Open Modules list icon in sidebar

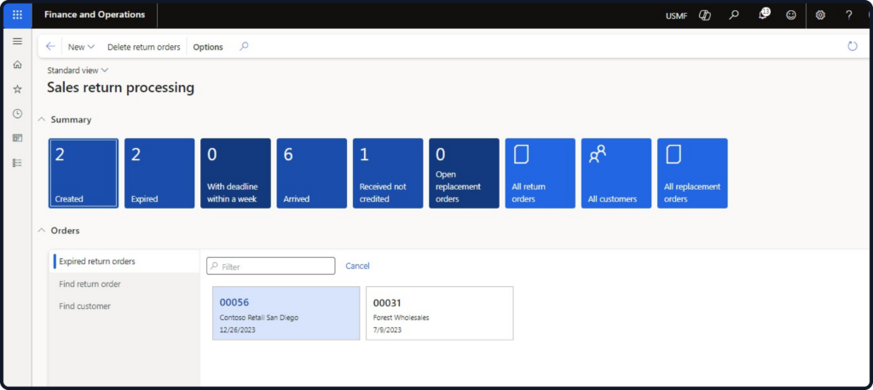[17, 163]
